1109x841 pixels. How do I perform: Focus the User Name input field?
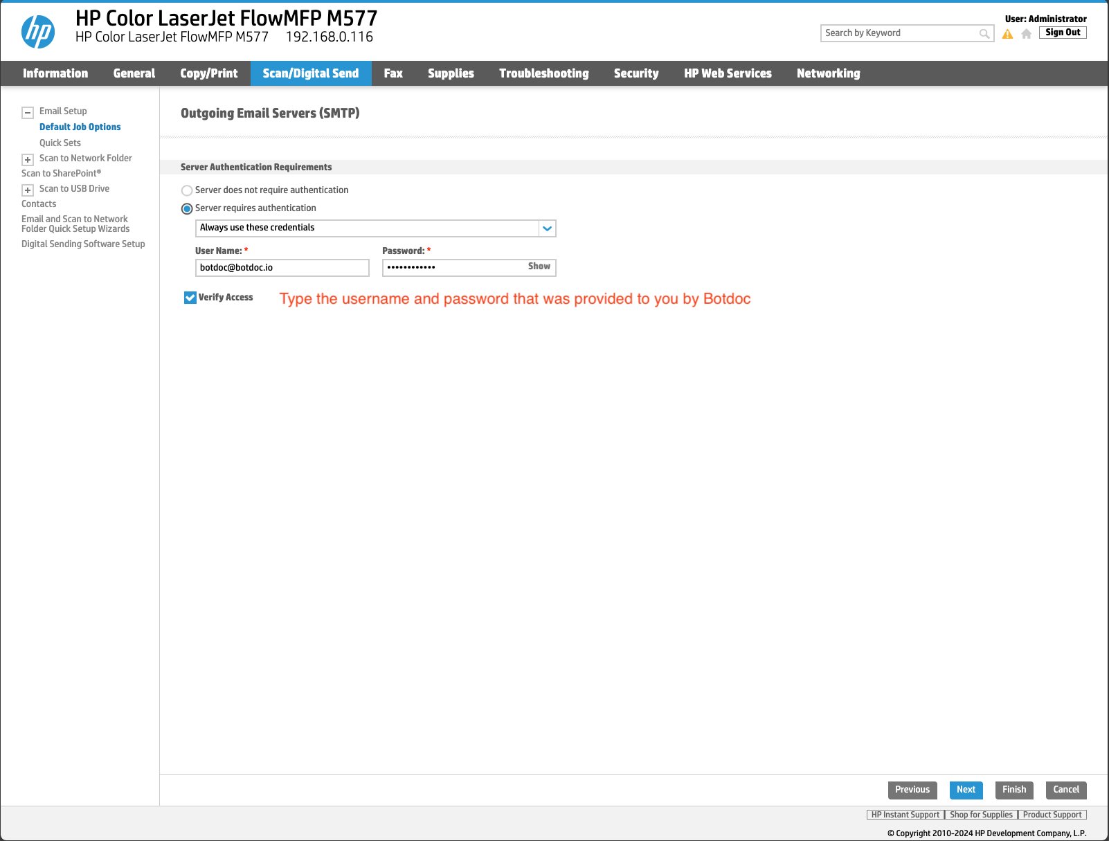coord(282,268)
